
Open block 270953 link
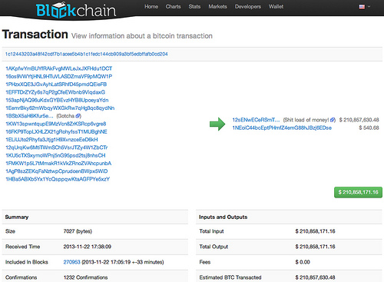(71, 262)
